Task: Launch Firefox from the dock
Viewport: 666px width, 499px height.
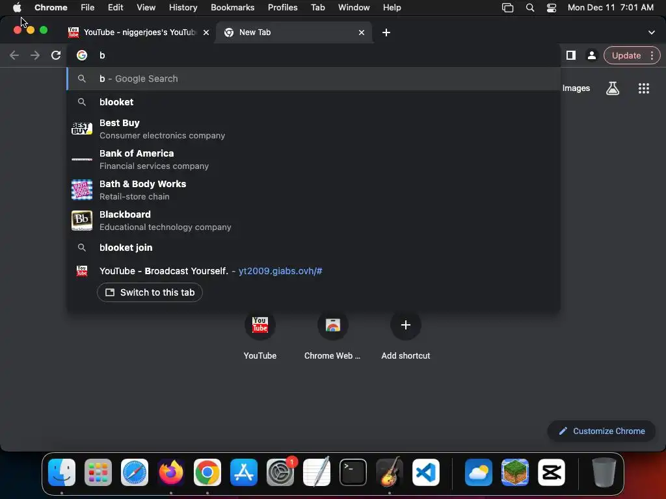Action: (171, 472)
